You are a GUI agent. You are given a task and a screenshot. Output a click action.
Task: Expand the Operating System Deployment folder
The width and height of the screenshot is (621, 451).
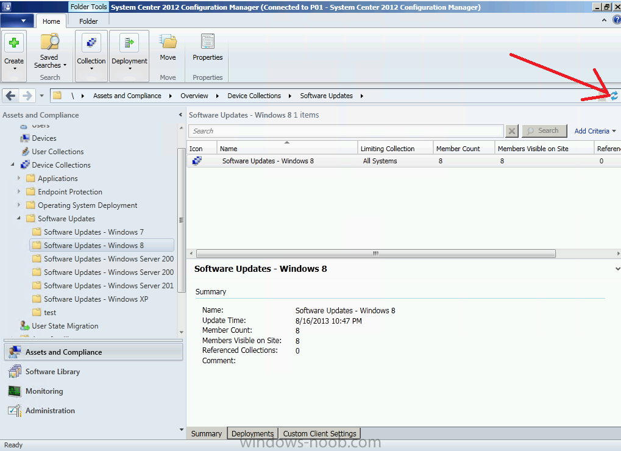(19, 205)
